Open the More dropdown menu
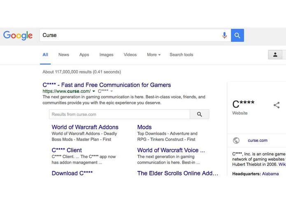 (153, 55)
